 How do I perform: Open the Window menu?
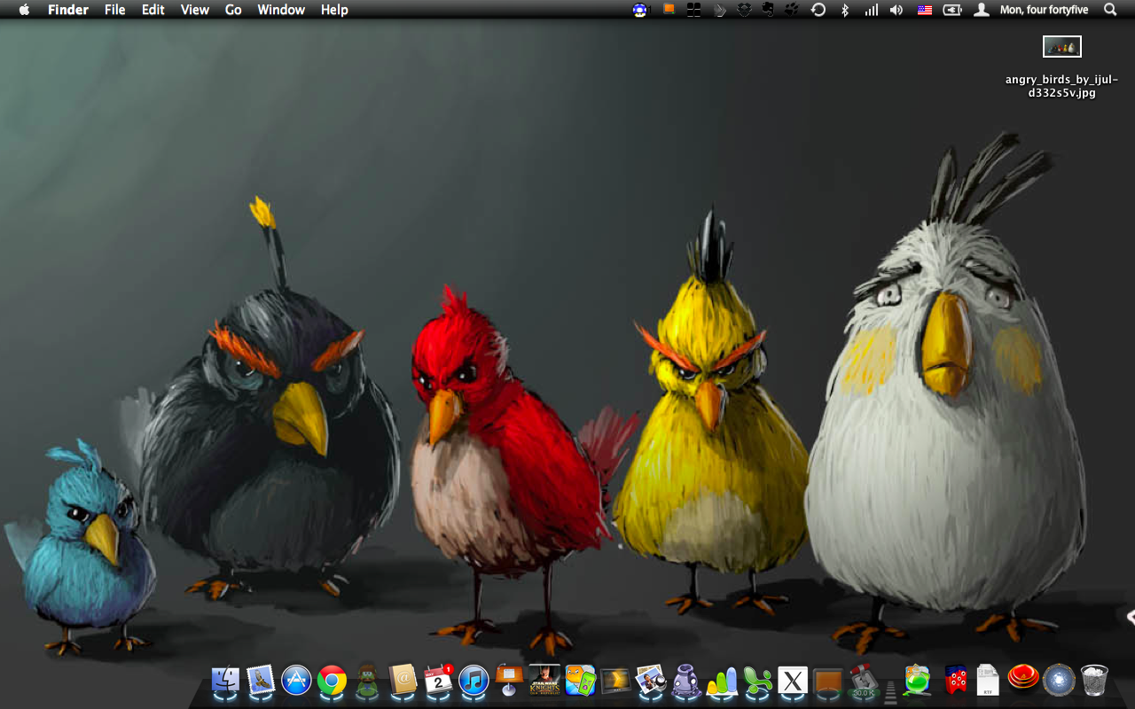pyautogui.click(x=281, y=10)
